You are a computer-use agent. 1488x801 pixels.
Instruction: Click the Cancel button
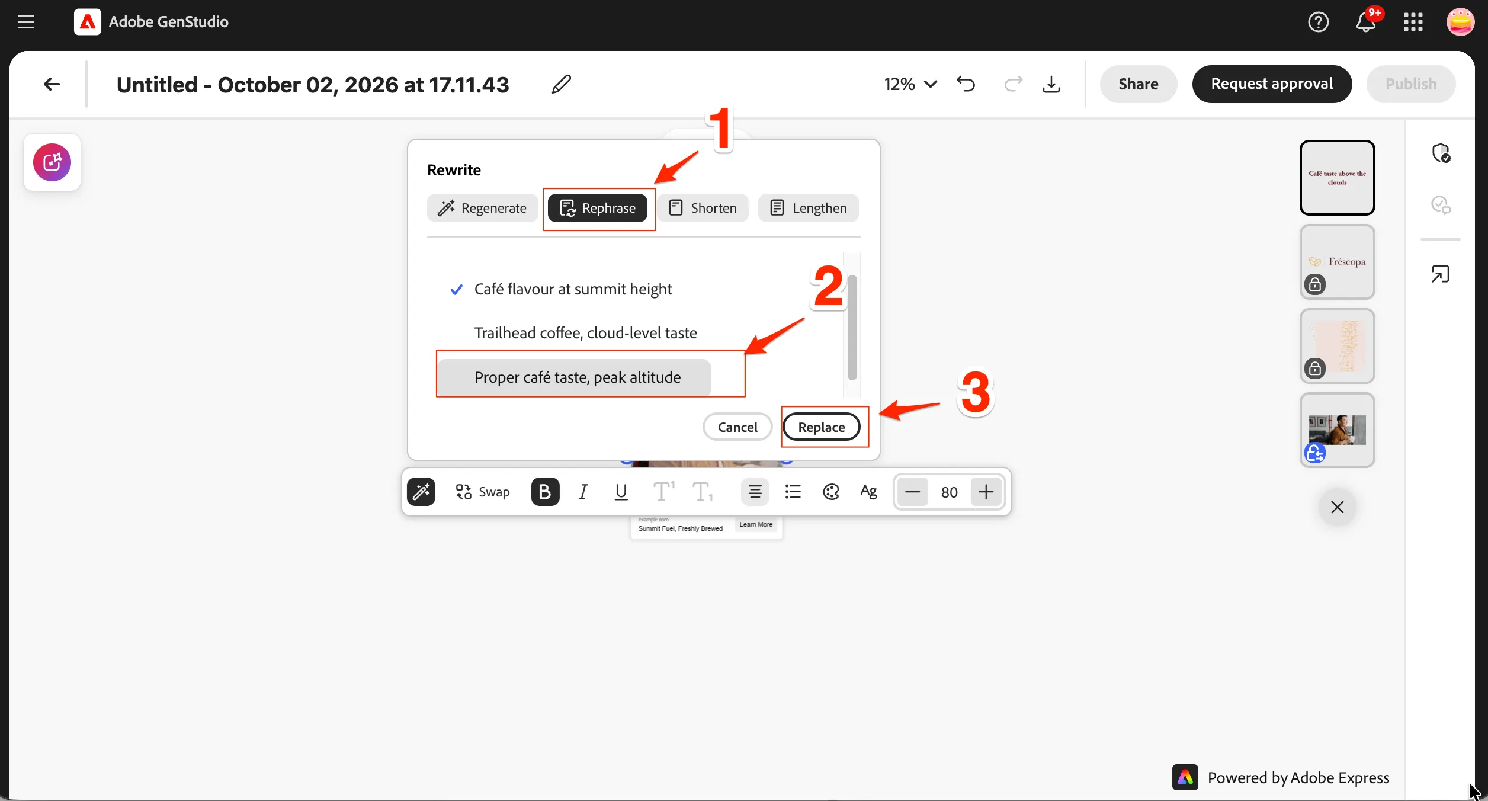point(737,427)
